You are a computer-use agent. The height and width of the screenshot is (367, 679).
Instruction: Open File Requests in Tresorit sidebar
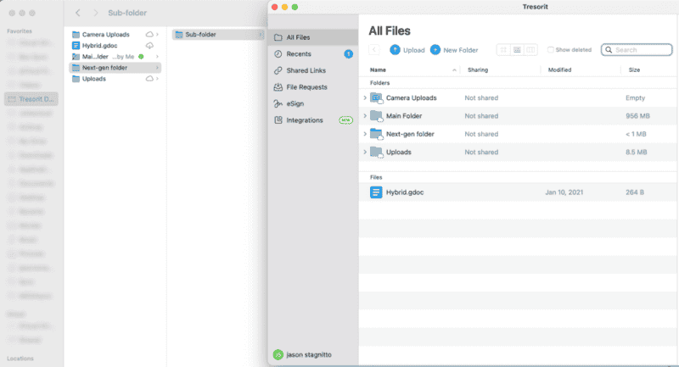[x=312, y=87]
